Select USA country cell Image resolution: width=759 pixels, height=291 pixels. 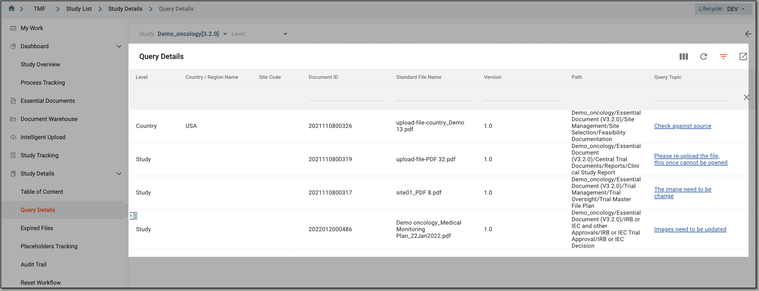pos(191,126)
